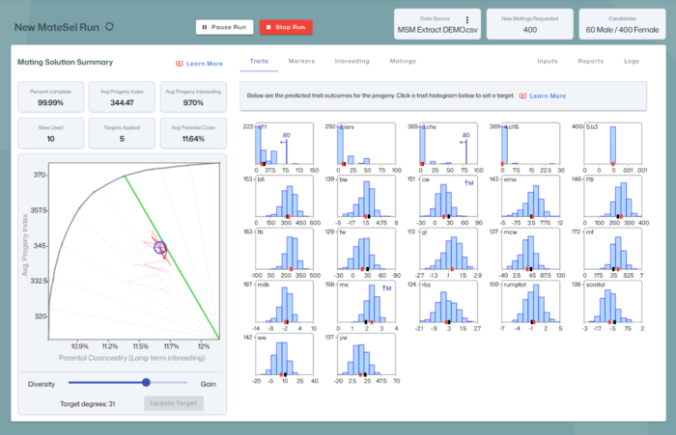Image resolution: width=676 pixels, height=435 pixels.
Task: Switch to the Markers tab
Action: click(301, 61)
